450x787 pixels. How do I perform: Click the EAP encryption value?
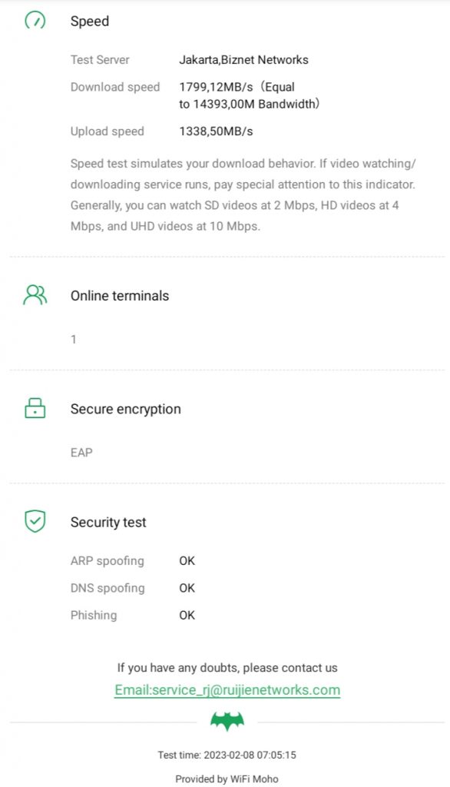click(x=81, y=452)
